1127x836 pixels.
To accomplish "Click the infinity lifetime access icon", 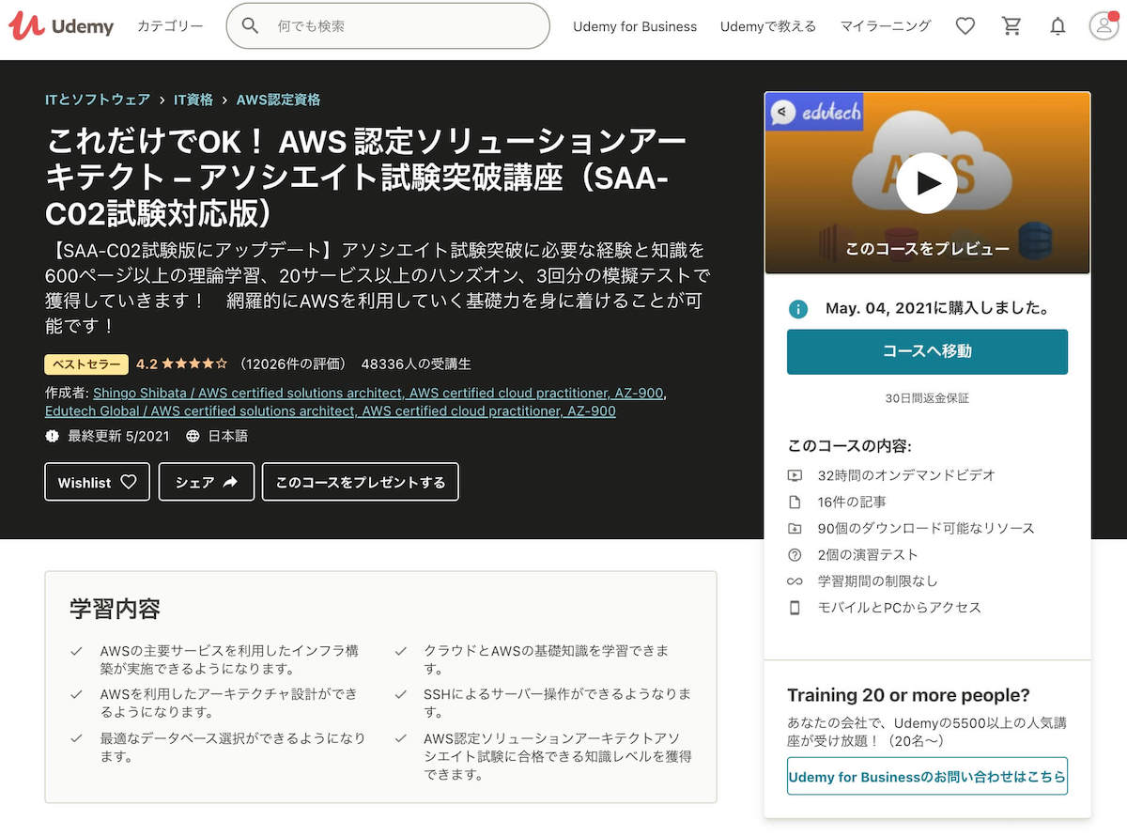I will point(795,581).
